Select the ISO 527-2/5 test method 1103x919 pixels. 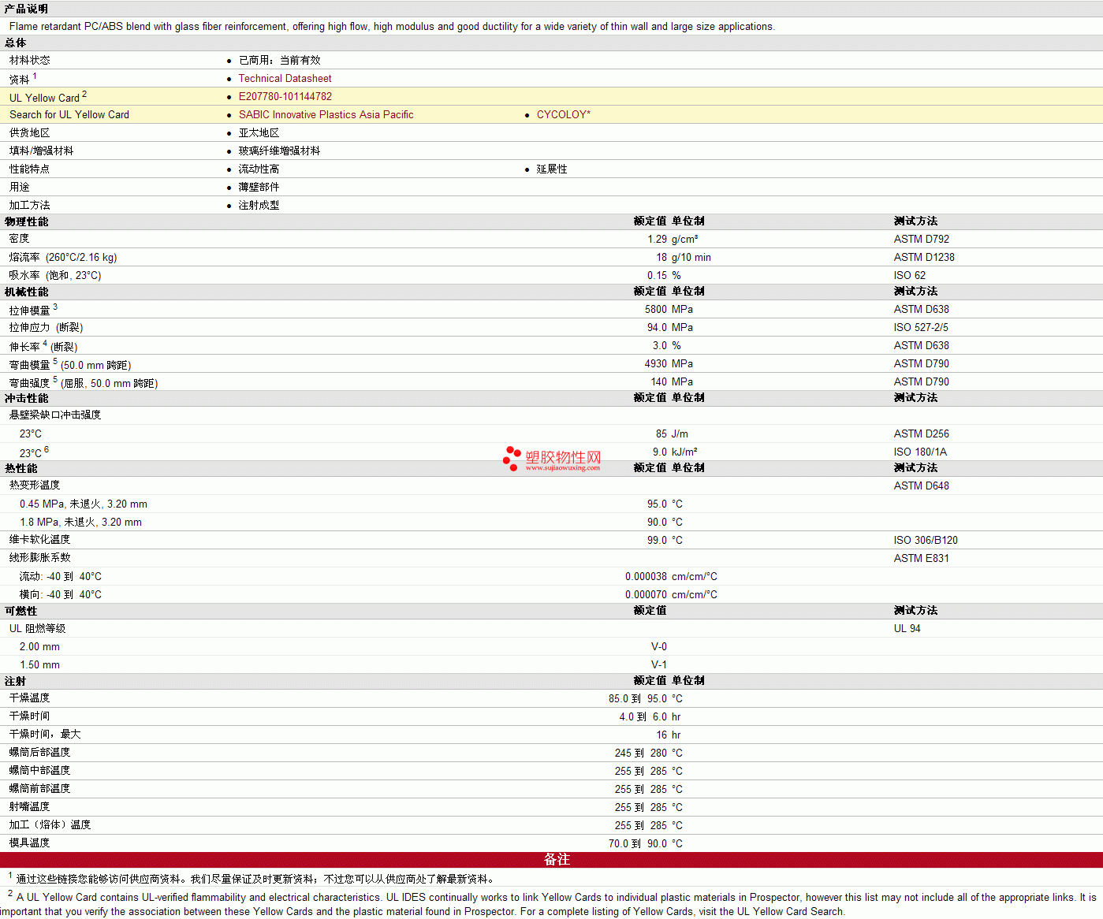pos(921,327)
